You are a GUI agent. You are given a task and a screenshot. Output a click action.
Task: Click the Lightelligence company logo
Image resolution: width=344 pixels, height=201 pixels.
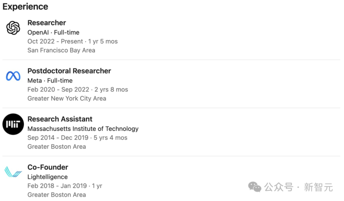[x=13, y=172]
